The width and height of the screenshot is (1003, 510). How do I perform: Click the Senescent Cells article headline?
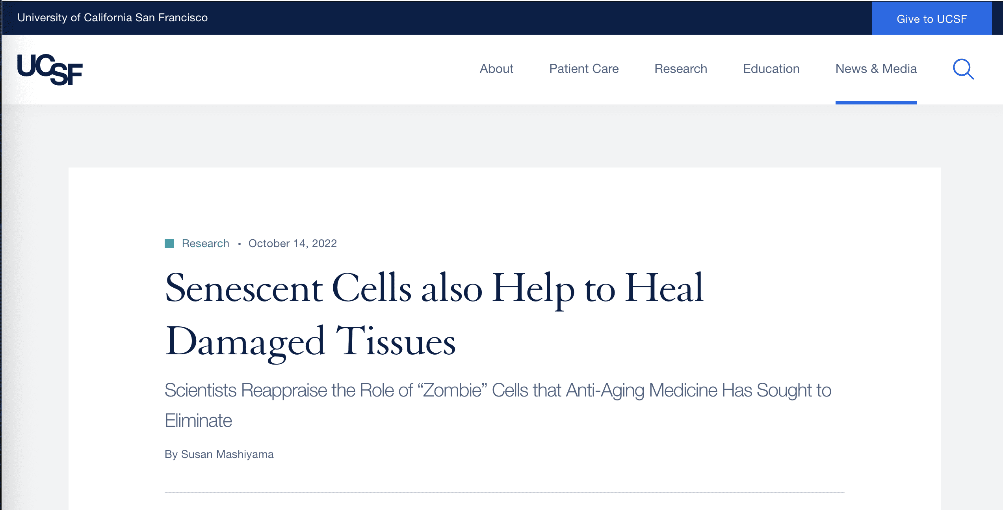click(x=433, y=315)
